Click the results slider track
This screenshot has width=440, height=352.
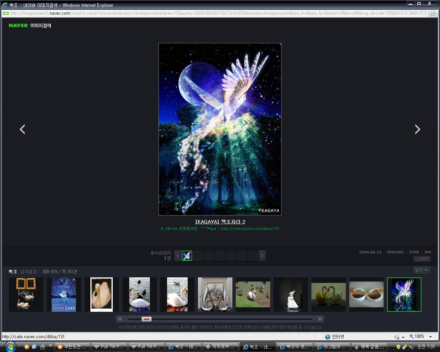tap(220, 319)
